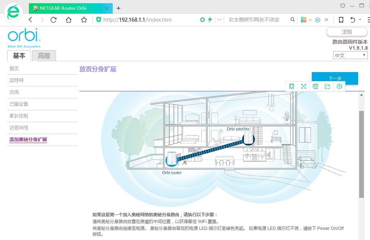Open a new tab with plus button
Screen dimensions: 370x240
pos(119,9)
